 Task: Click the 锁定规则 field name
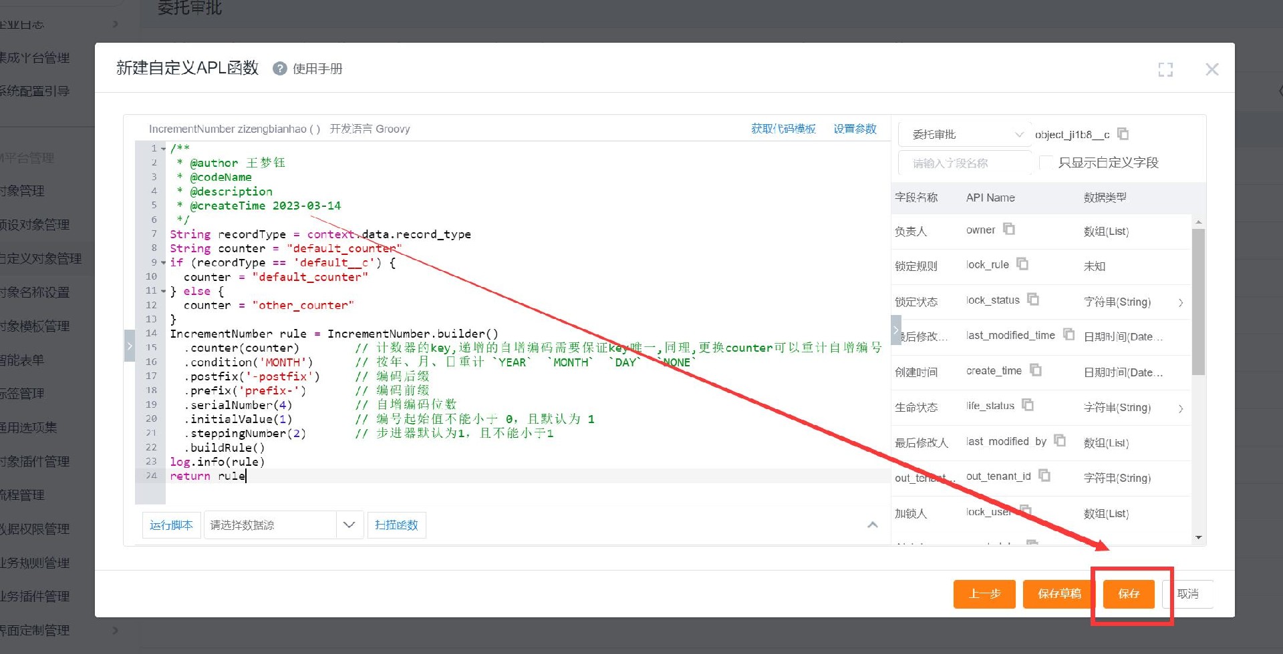click(916, 266)
